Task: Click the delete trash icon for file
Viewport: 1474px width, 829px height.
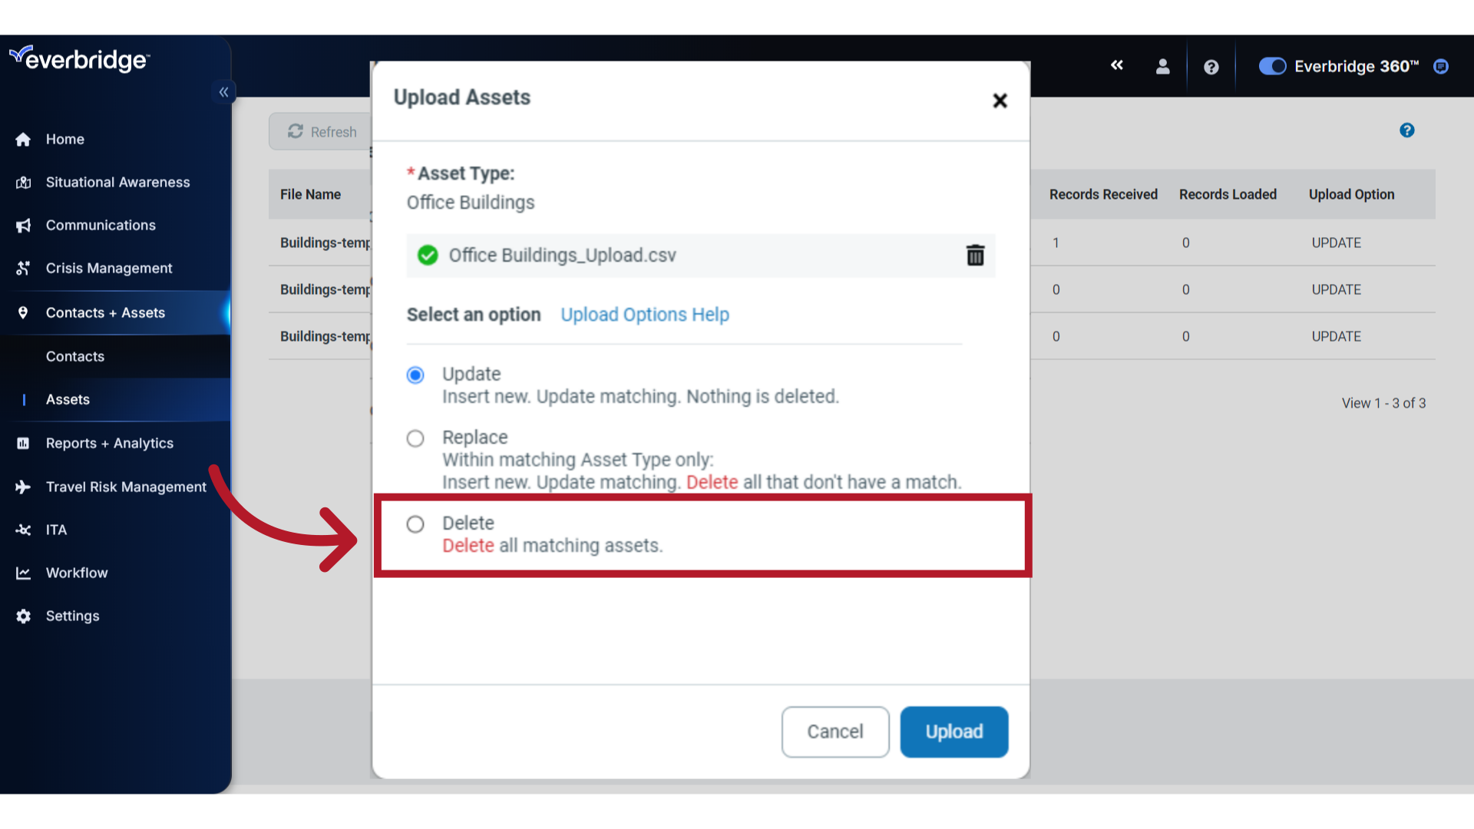Action: click(974, 255)
